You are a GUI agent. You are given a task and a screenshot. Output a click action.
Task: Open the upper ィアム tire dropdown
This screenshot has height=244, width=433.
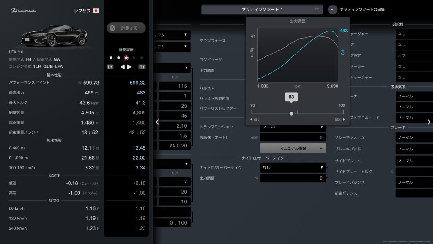tap(173, 35)
